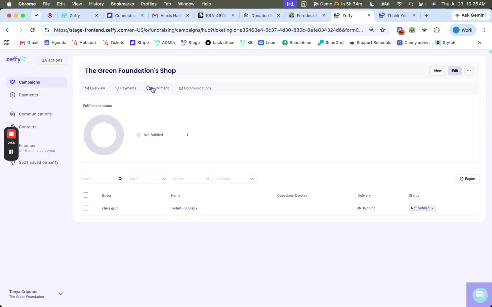Click the search magnifier icon
Image resolution: width=492 pixels, height=307 pixels.
[120, 179]
